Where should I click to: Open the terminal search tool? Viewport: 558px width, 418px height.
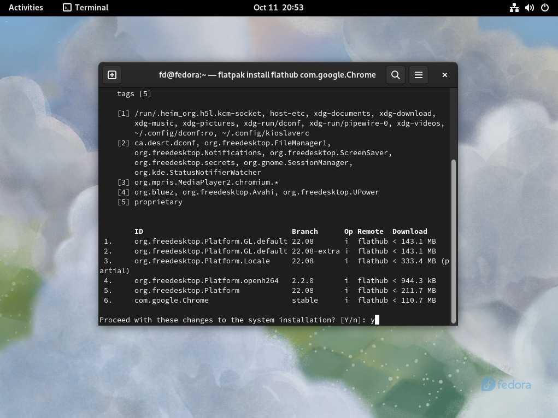(395, 75)
